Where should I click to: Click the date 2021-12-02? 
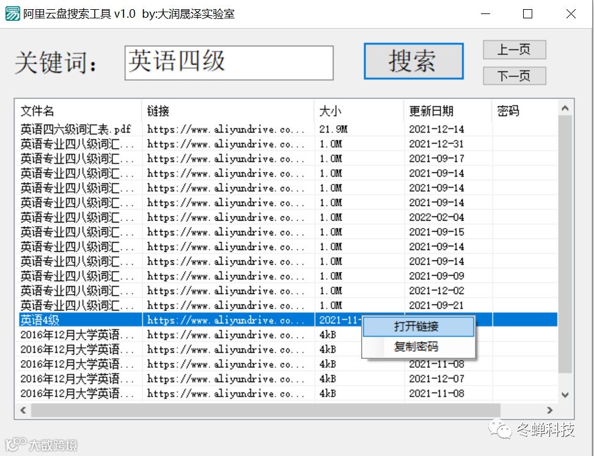pyautogui.click(x=436, y=291)
